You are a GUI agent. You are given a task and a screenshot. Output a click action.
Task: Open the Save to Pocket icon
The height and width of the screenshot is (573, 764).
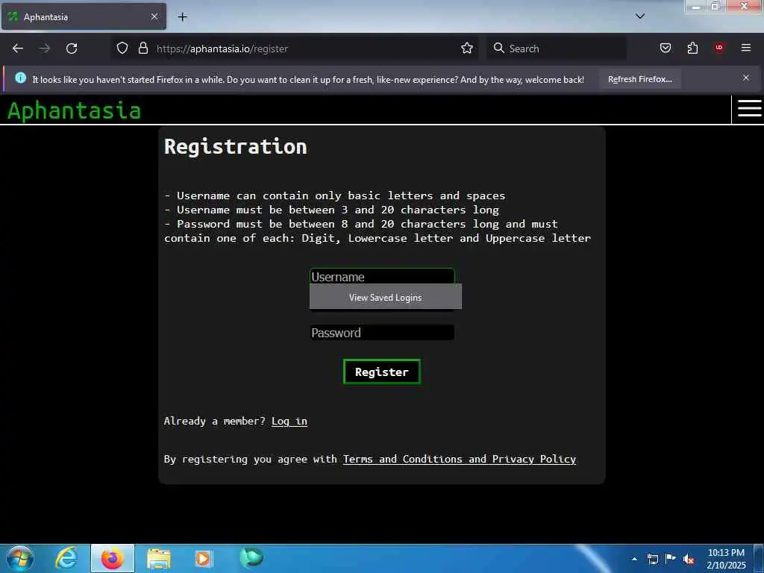pyautogui.click(x=665, y=48)
